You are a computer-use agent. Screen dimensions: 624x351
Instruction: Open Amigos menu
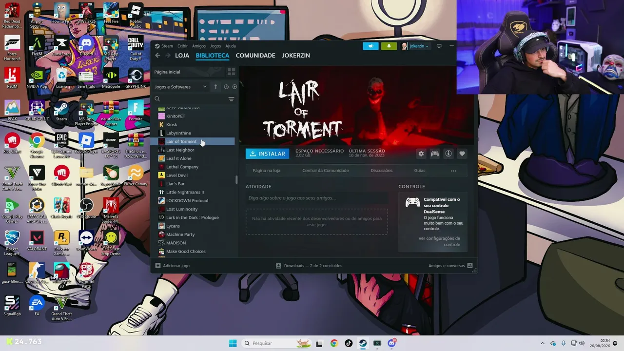coord(199,46)
